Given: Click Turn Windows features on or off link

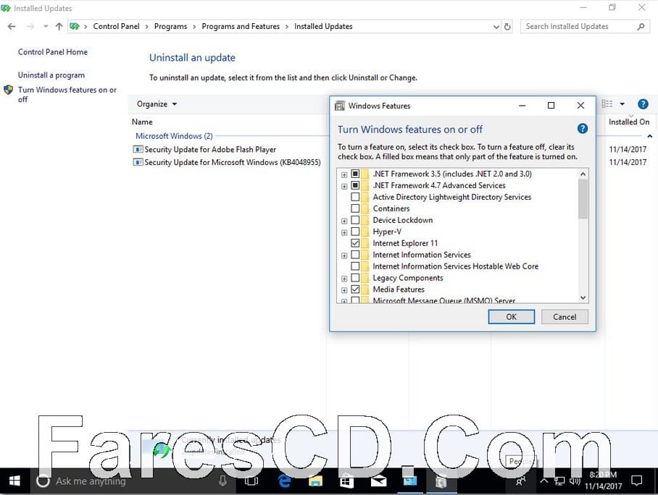Looking at the screenshot, I should click(x=67, y=94).
